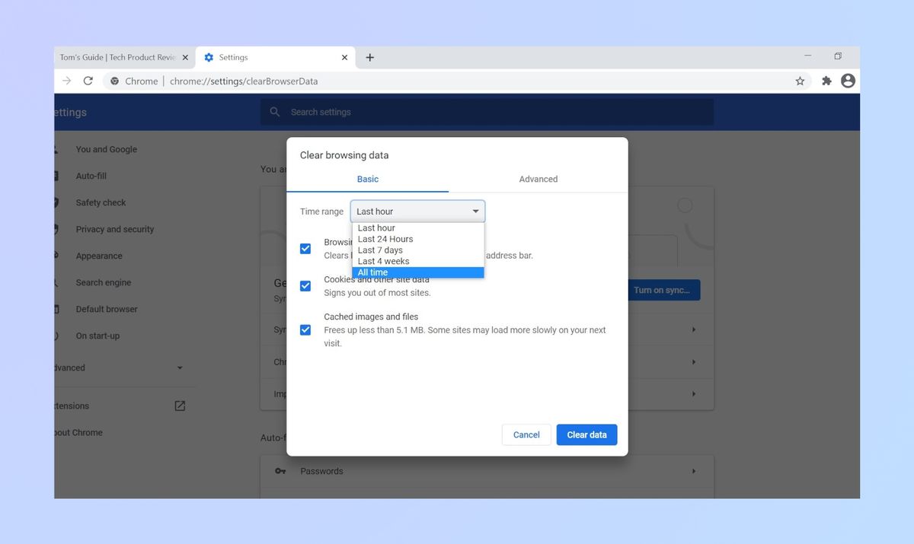Open a new tab with the plus icon
The width and height of the screenshot is (914, 544).
tap(370, 57)
